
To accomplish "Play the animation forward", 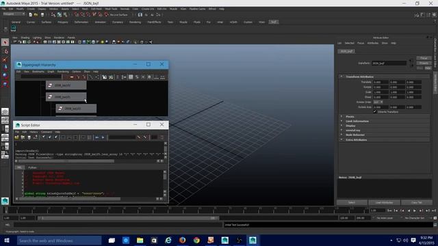I will (x=415, y=210).
